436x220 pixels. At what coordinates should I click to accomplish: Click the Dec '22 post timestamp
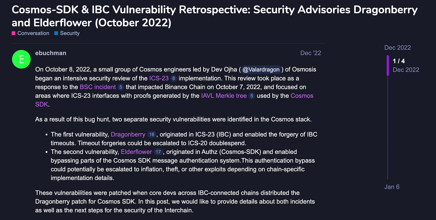click(x=310, y=53)
